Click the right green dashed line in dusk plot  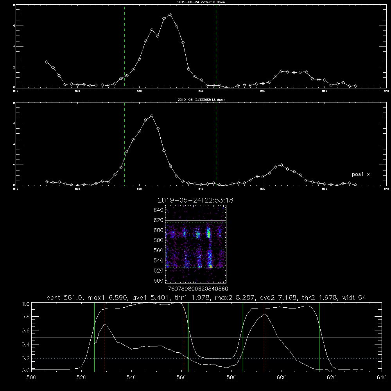coord(216,144)
